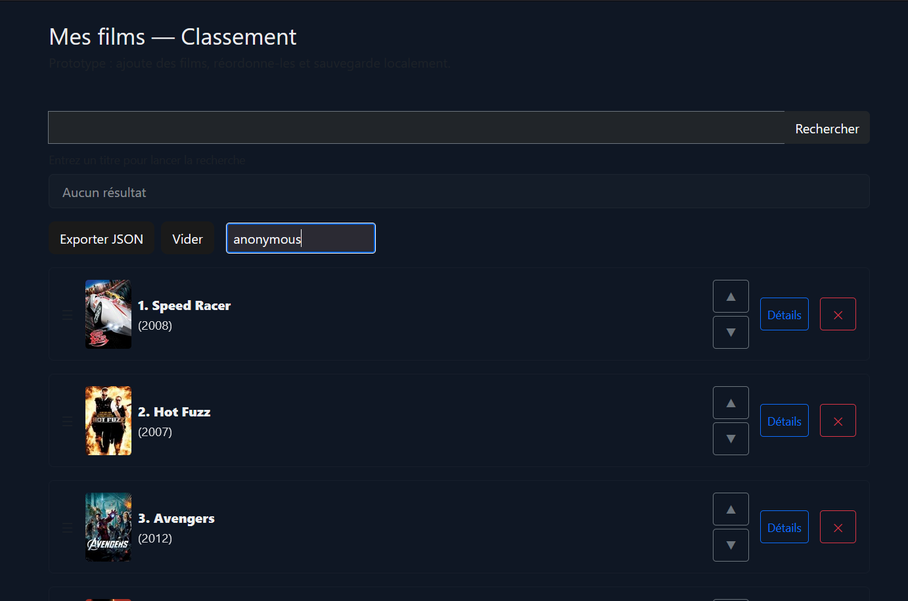
Task: Select the Speed Racer poster thumbnail
Action: (x=108, y=315)
